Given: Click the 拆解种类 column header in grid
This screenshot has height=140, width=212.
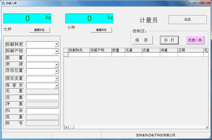Looking at the screenshot, I should coord(79,50).
